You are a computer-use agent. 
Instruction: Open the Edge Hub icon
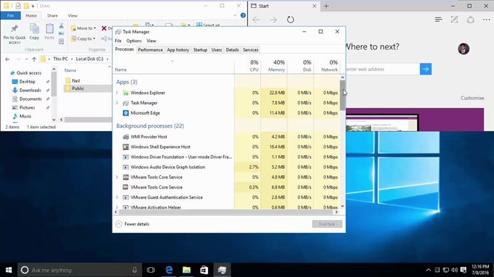pos(438,20)
